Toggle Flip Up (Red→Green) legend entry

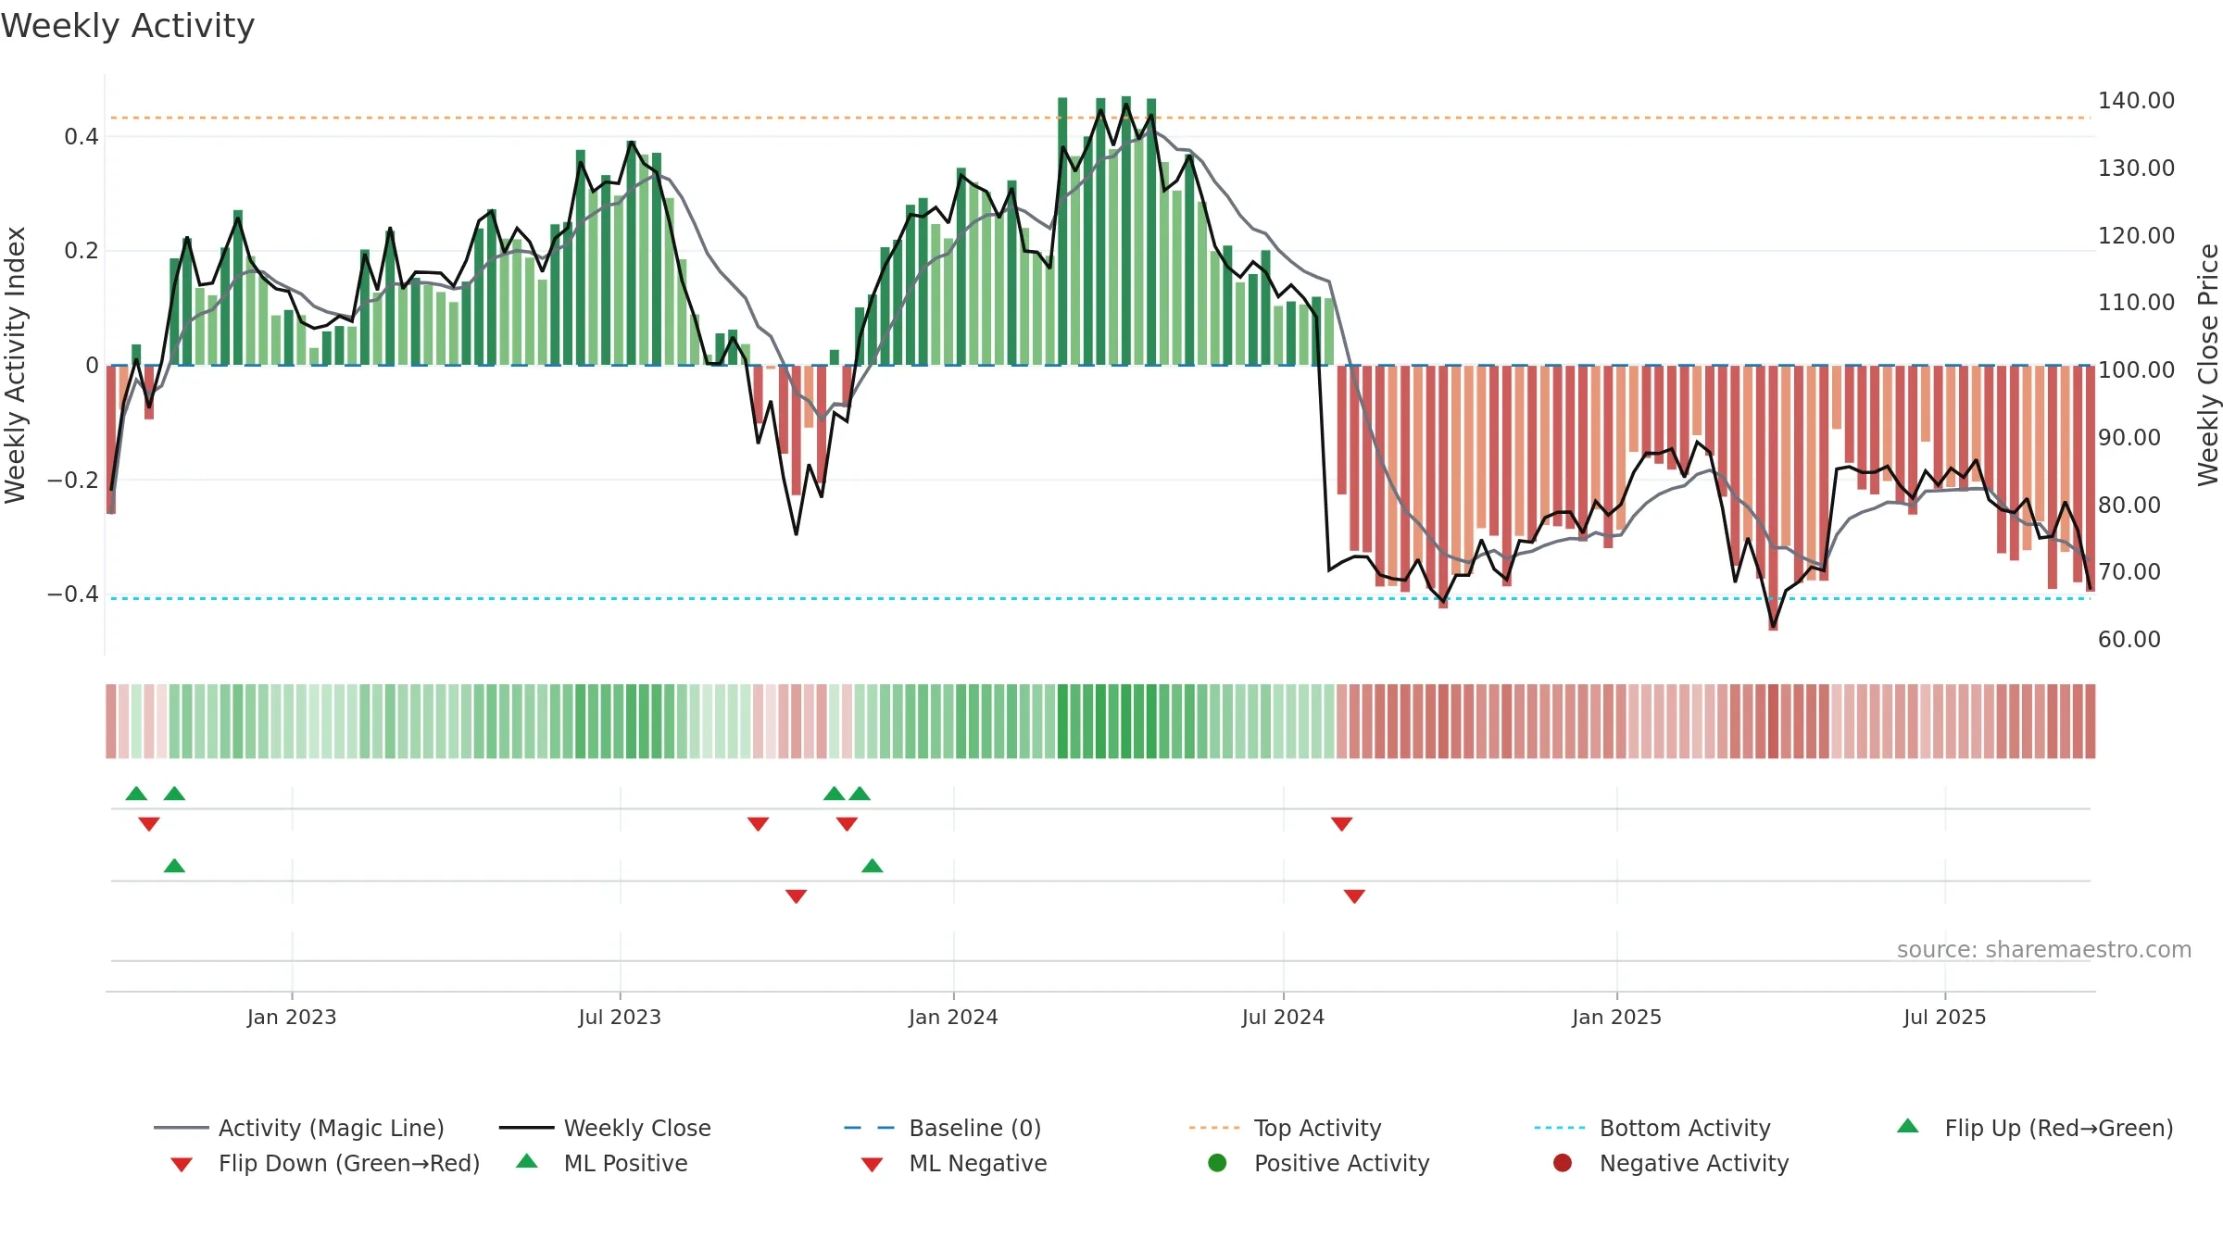2035,1128
